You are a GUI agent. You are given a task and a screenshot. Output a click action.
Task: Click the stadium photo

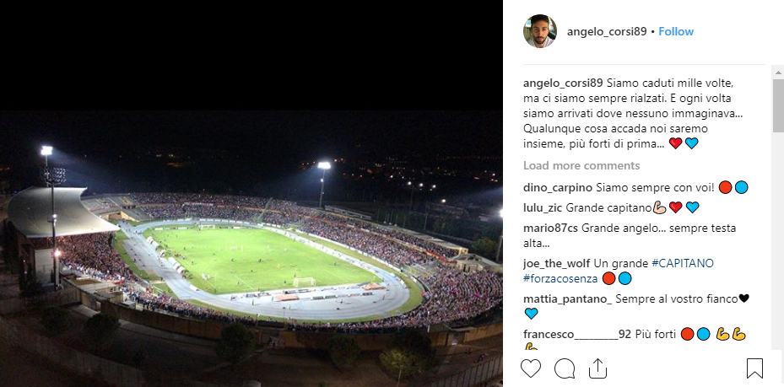click(251, 248)
